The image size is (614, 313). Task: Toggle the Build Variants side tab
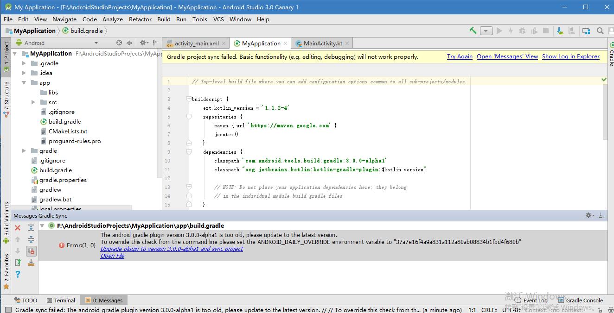(x=6, y=222)
